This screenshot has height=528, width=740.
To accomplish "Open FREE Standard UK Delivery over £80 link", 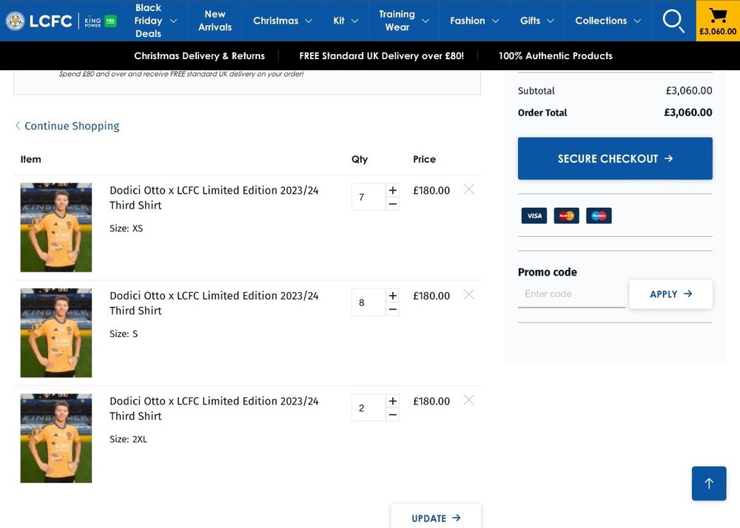I will point(381,55).
